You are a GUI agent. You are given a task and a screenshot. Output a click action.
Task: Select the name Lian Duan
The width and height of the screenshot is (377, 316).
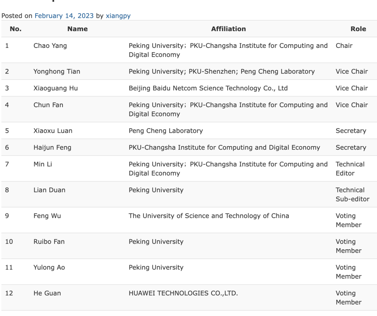(49, 190)
